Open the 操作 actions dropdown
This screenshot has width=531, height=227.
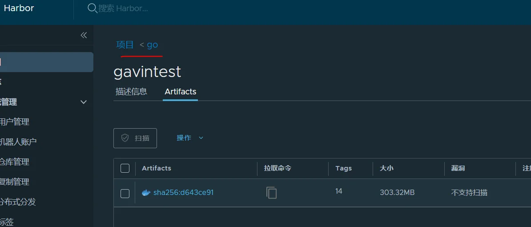pyautogui.click(x=189, y=138)
